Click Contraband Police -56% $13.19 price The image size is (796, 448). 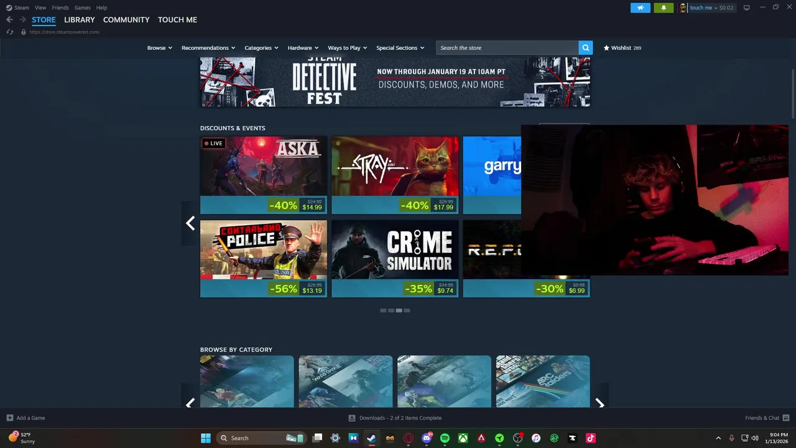point(297,289)
